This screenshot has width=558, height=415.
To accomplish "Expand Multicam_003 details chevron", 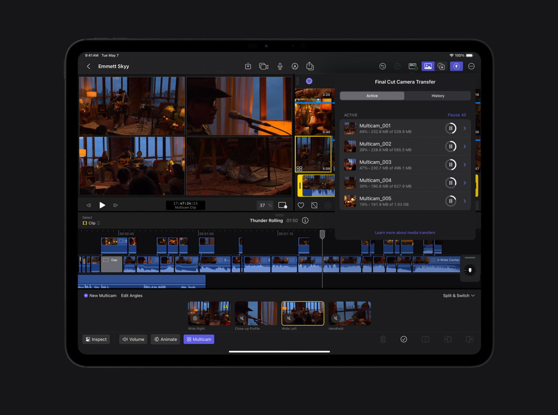I will point(465,165).
